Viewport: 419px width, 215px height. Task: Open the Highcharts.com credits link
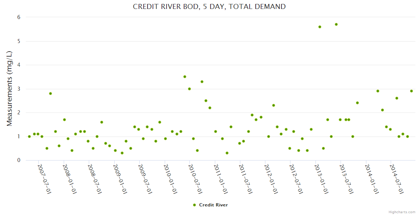[402, 212]
